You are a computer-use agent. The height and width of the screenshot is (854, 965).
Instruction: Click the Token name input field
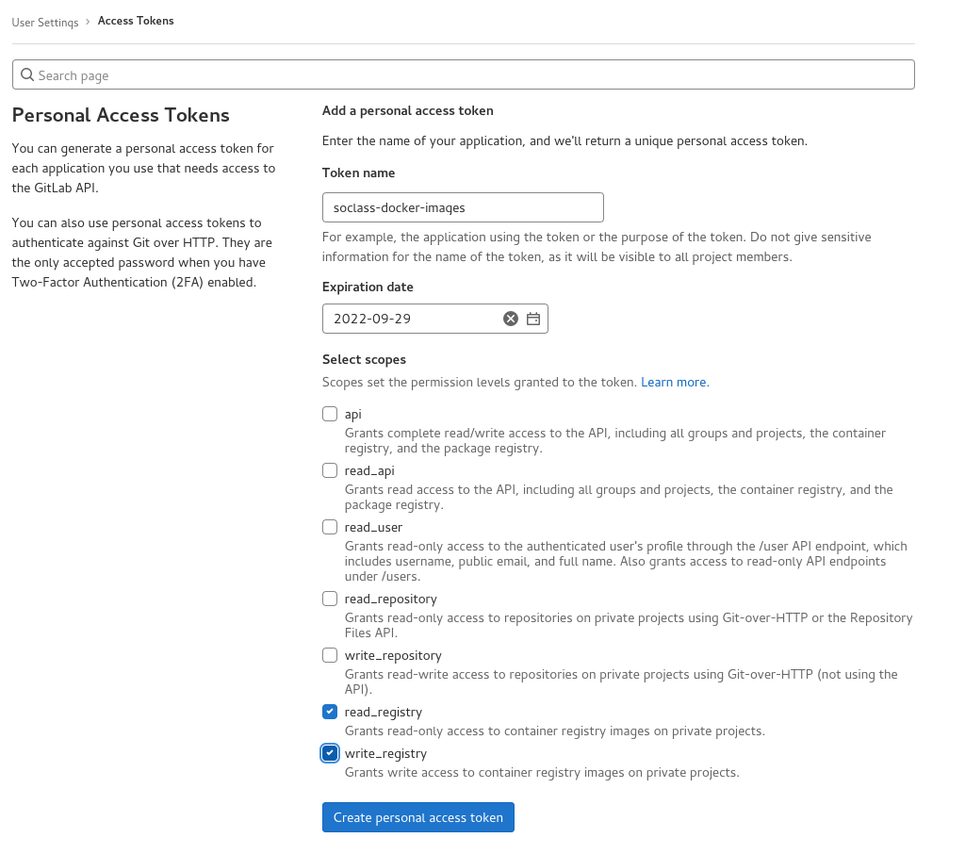[x=463, y=207]
